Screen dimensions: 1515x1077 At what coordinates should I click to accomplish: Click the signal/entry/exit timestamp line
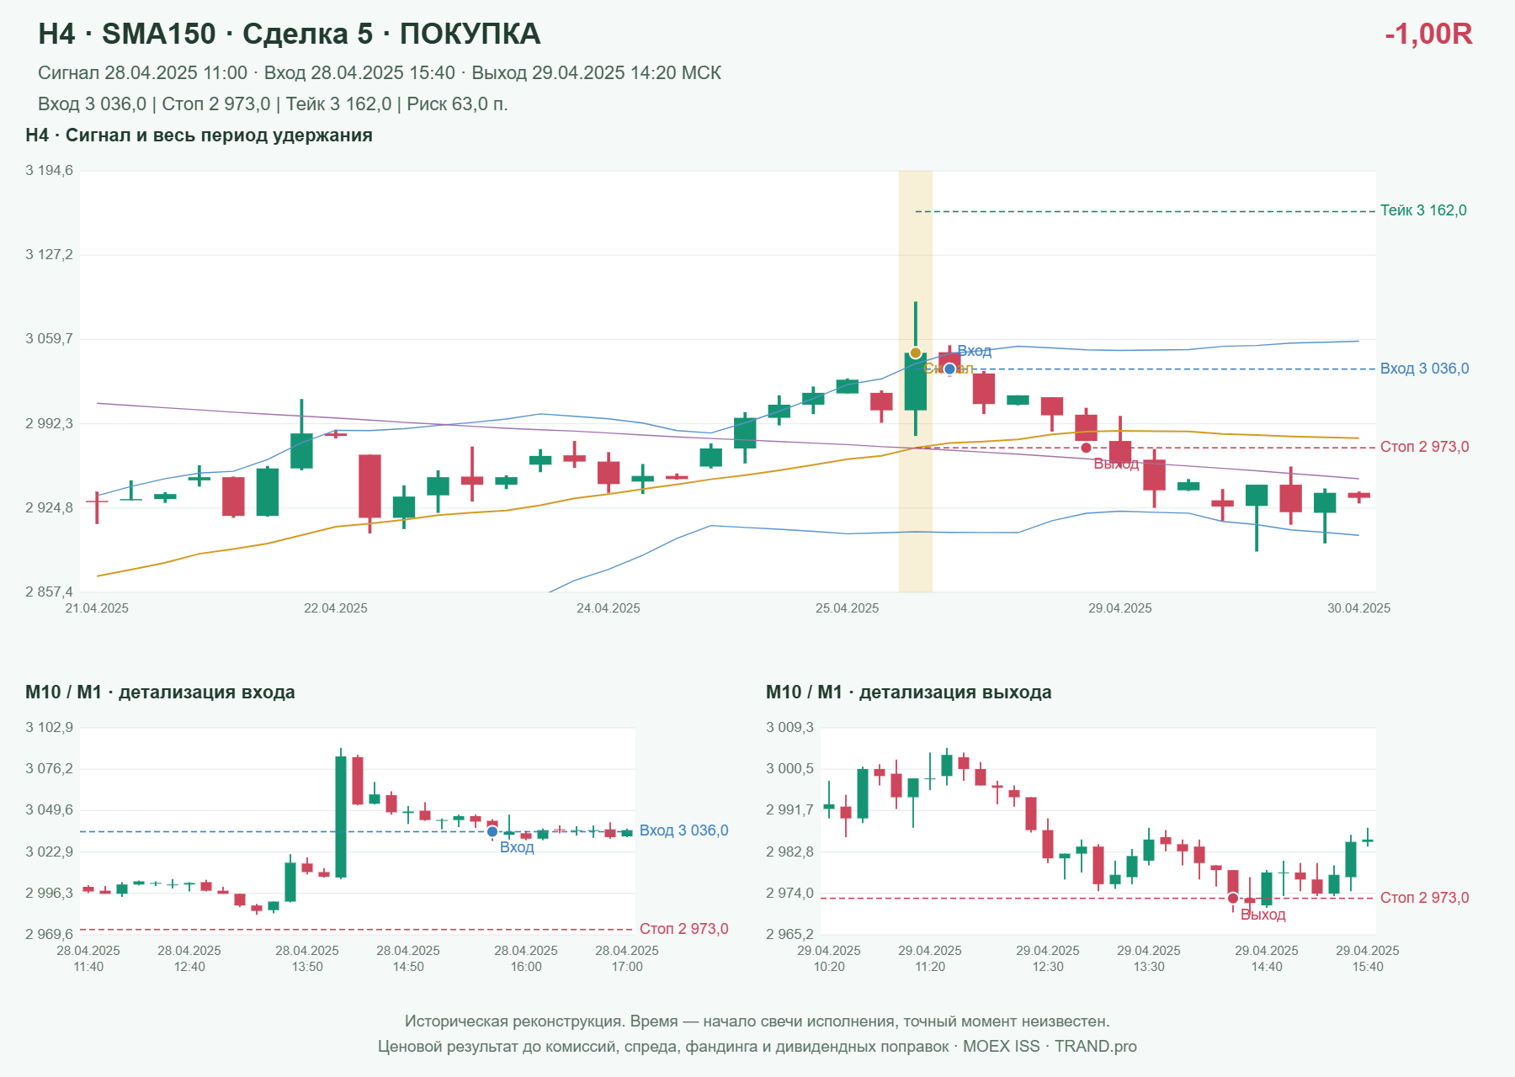[380, 73]
